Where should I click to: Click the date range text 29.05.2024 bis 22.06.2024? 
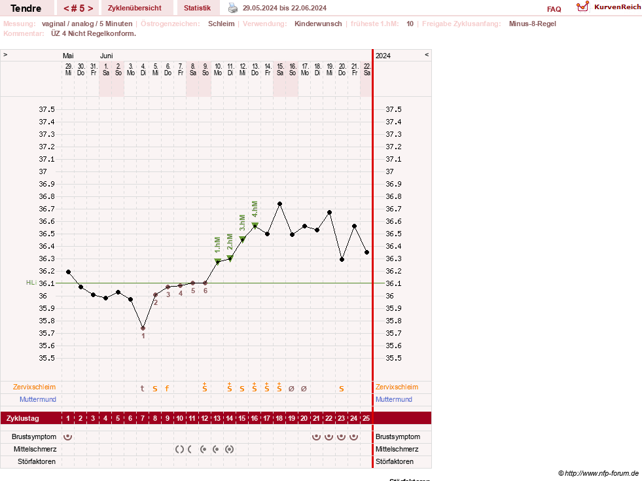pos(285,9)
